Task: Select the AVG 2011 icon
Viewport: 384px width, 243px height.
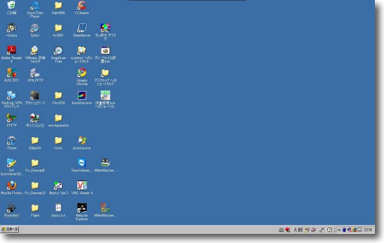Action: [x=12, y=75]
